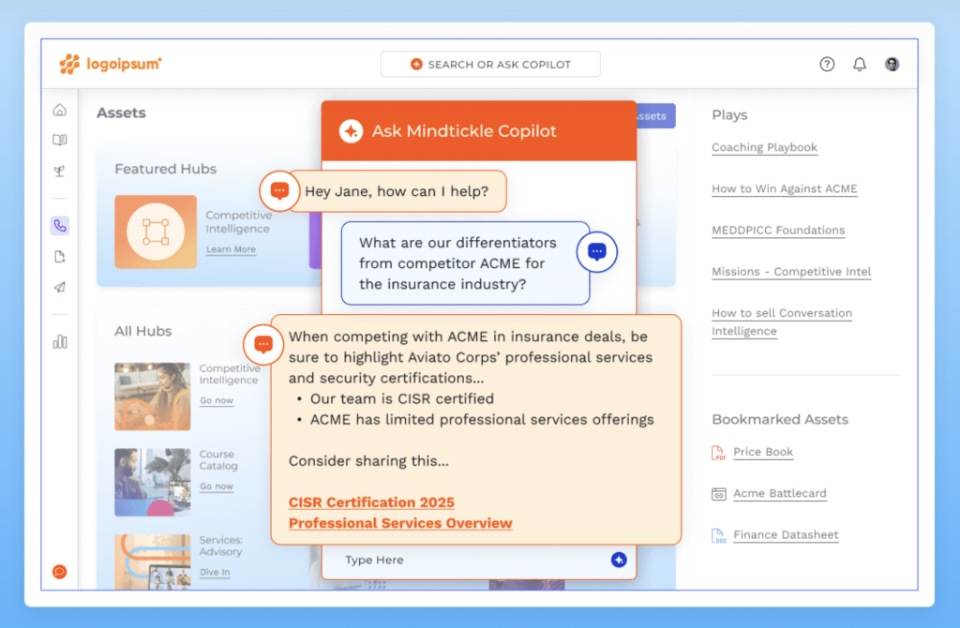Open the notifications bell
This screenshot has width=960, height=628.
[x=860, y=64]
